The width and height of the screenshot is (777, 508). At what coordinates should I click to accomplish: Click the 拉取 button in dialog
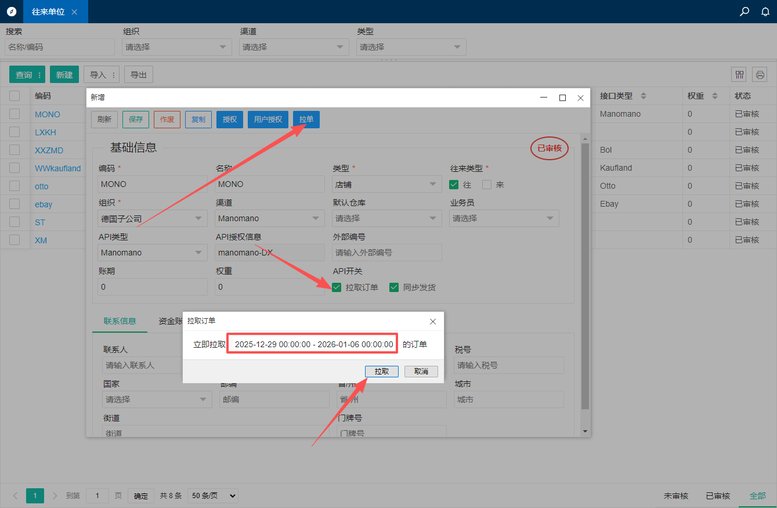tap(381, 372)
